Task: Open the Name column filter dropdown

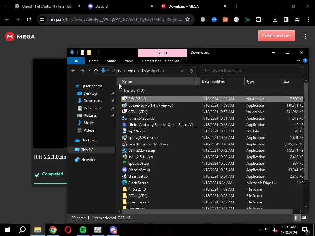Action: (x=197, y=81)
